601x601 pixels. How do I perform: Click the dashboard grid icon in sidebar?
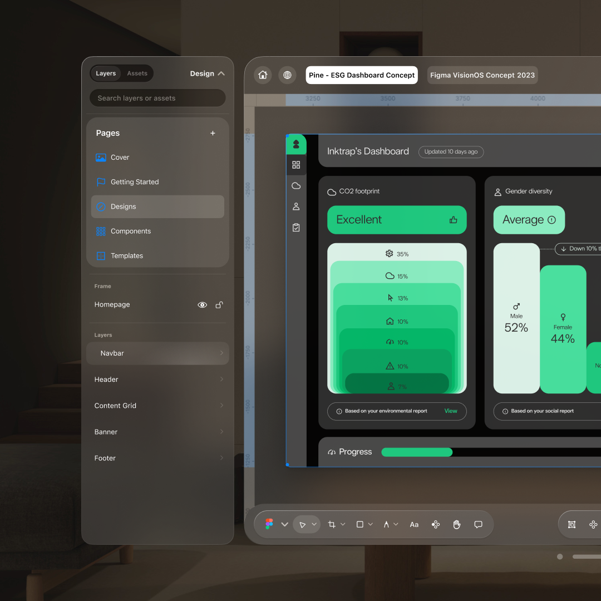[x=296, y=165]
